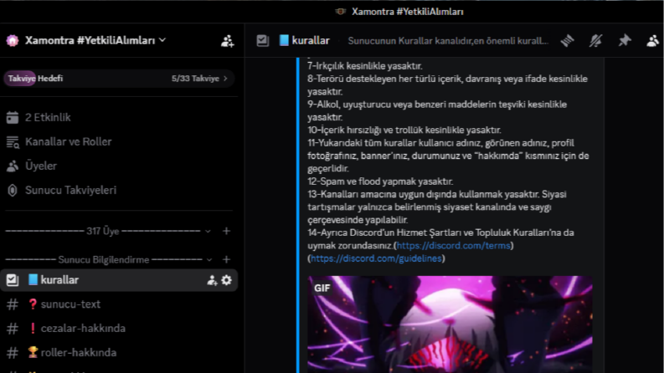Open the discord.com/guidelines link

(x=376, y=258)
